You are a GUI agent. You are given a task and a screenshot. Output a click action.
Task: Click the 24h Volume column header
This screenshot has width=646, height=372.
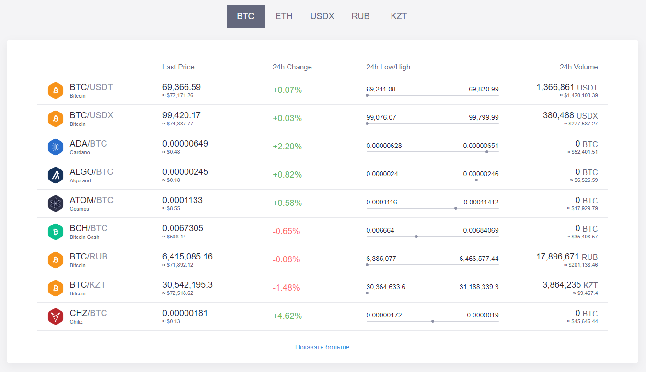(x=579, y=67)
